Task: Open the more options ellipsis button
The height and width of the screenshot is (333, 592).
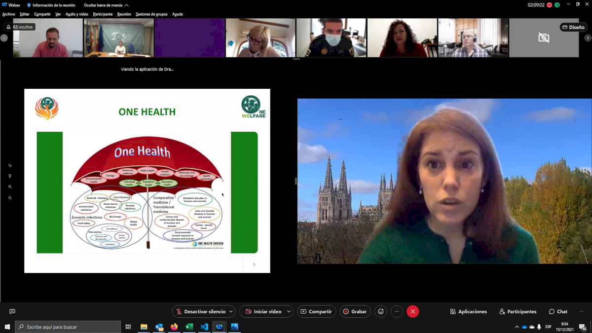Action: click(x=397, y=312)
